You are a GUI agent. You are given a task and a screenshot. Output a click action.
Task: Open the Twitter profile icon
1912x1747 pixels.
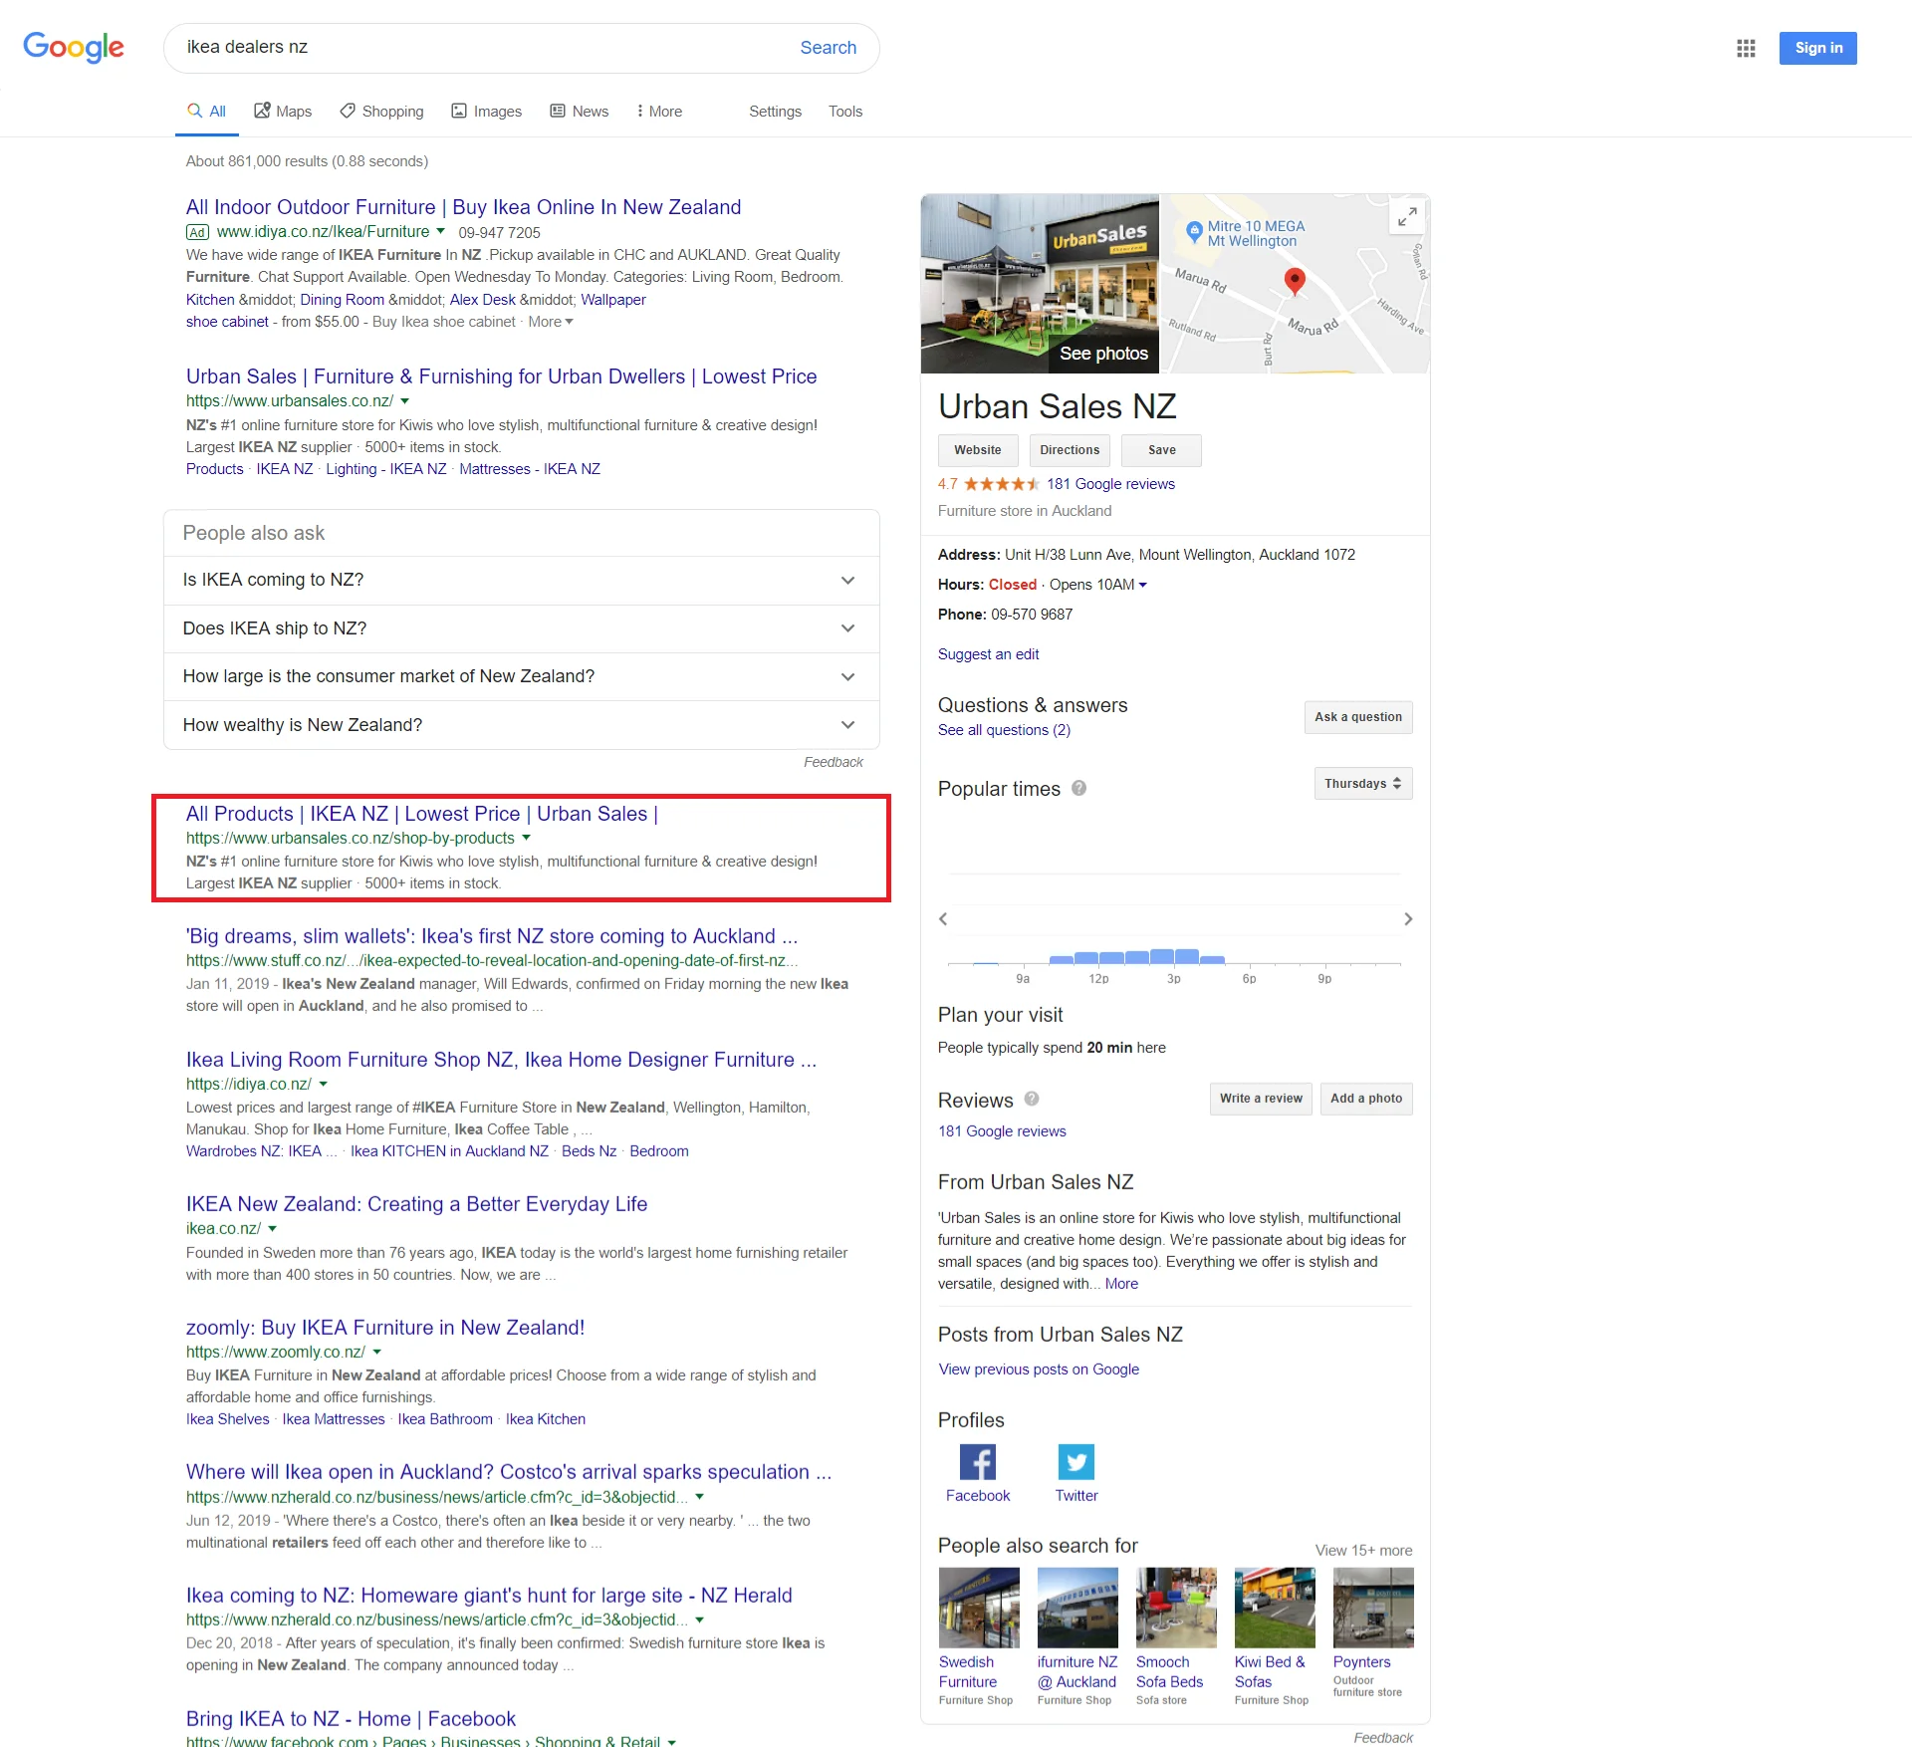[x=1075, y=1461]
